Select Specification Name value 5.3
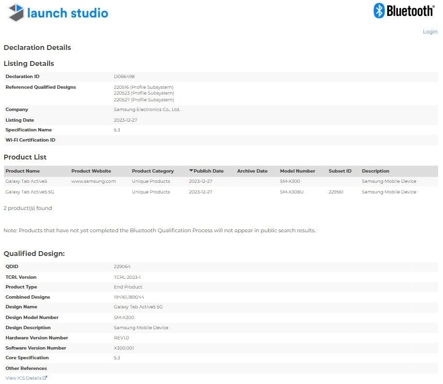 pyautogui.click(x=117, y=130)
